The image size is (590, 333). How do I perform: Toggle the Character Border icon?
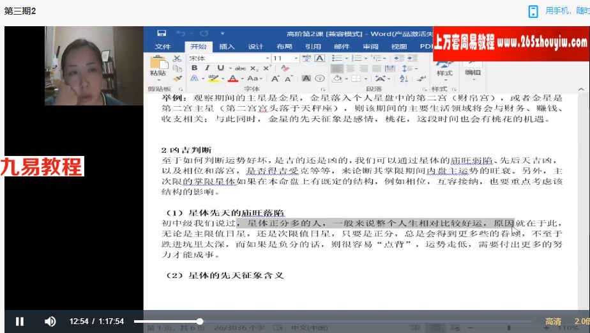click(319, 58)
